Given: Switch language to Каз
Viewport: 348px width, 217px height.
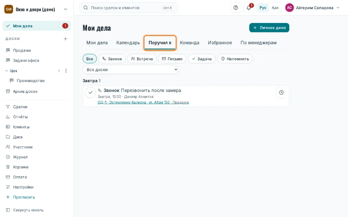Looking at the screenshot, I should 275,8.
